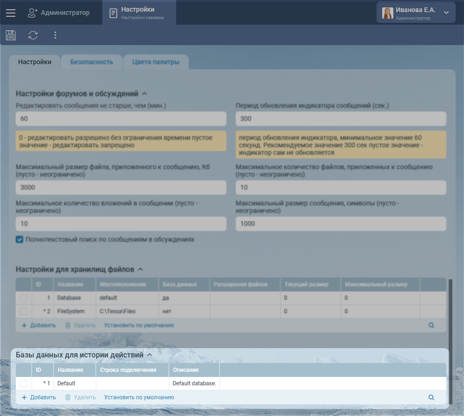
Task: Click plus icon to add action history database
Action: (x=24, y=397)
